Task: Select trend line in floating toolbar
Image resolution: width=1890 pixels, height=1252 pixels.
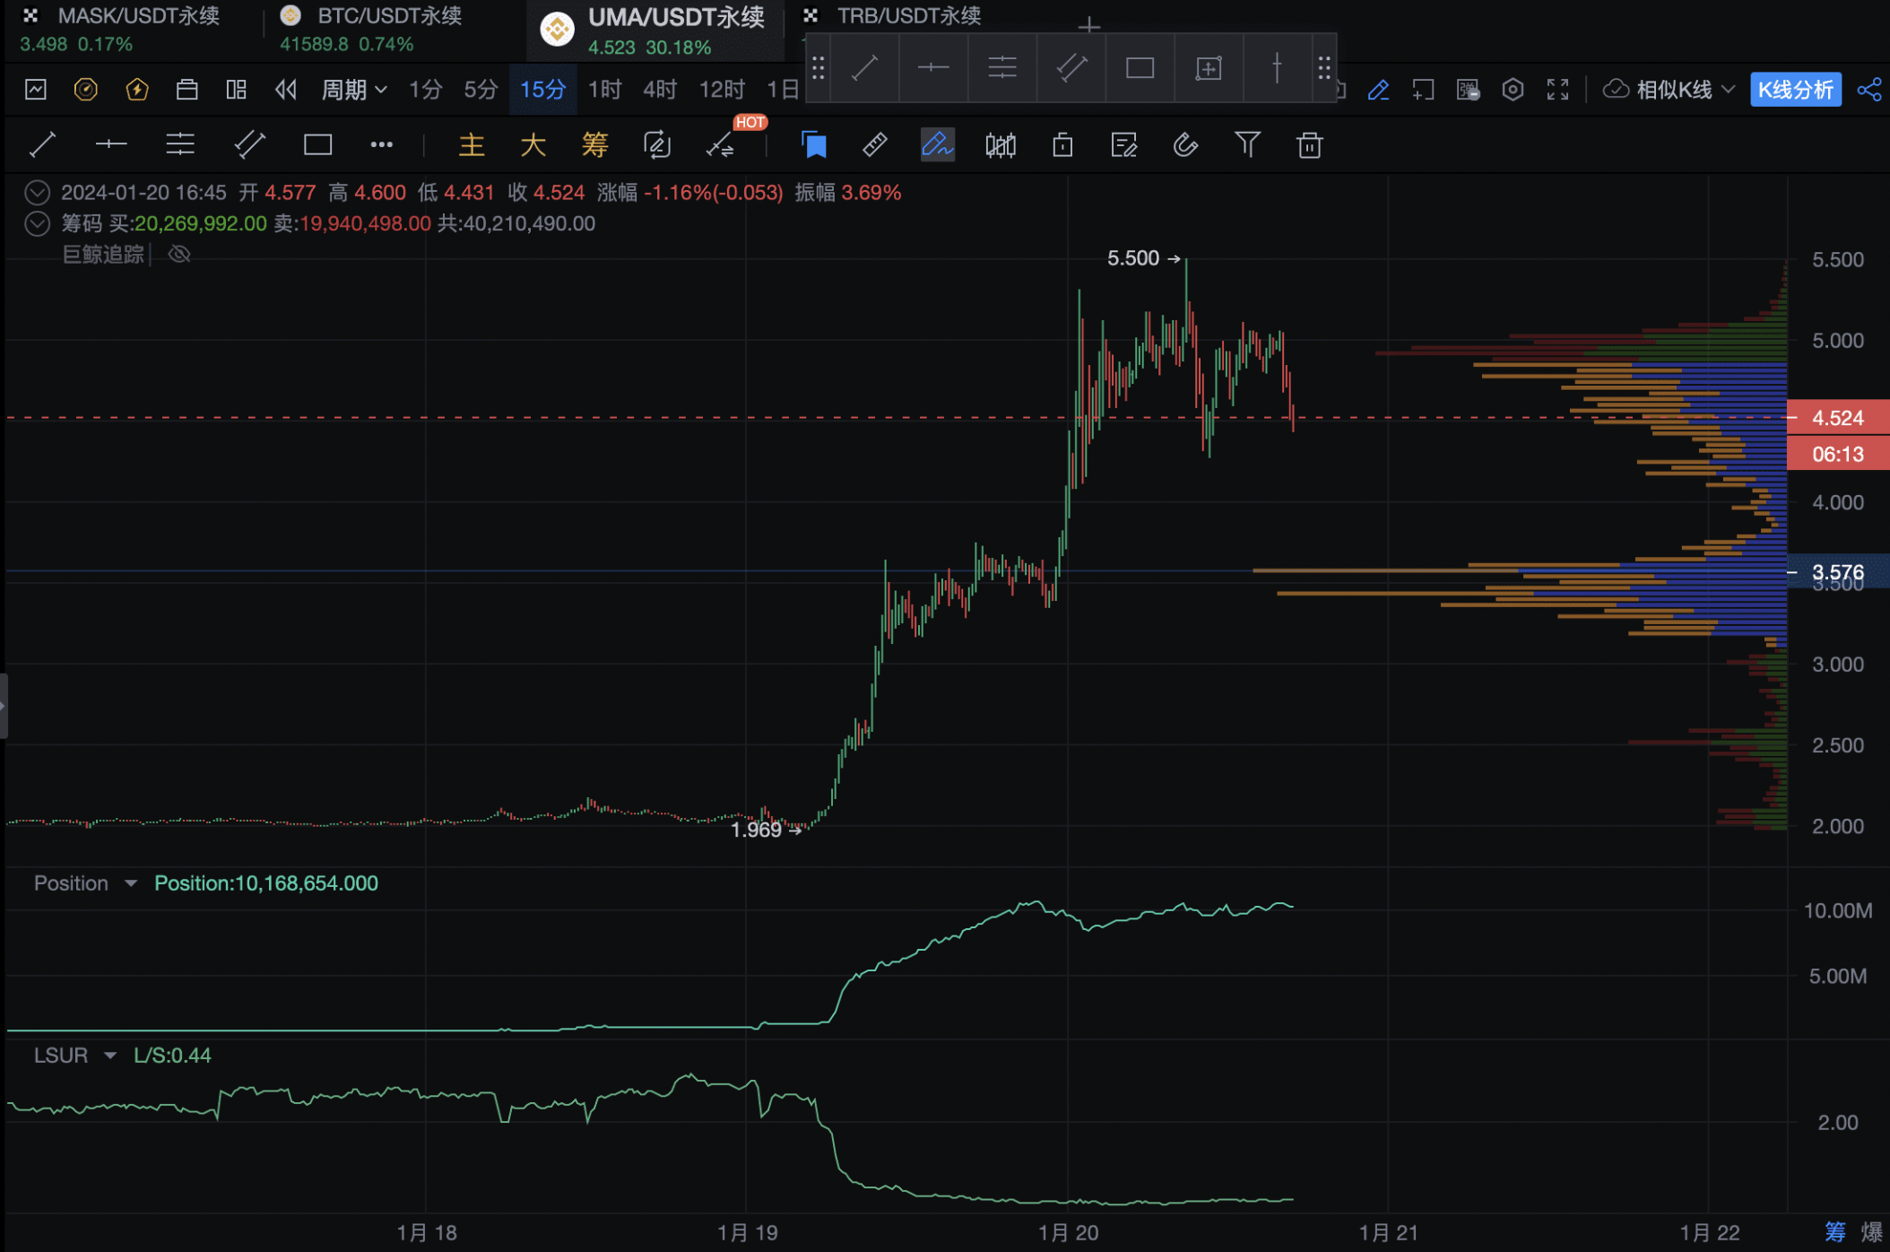Action: tap(865, 68)
